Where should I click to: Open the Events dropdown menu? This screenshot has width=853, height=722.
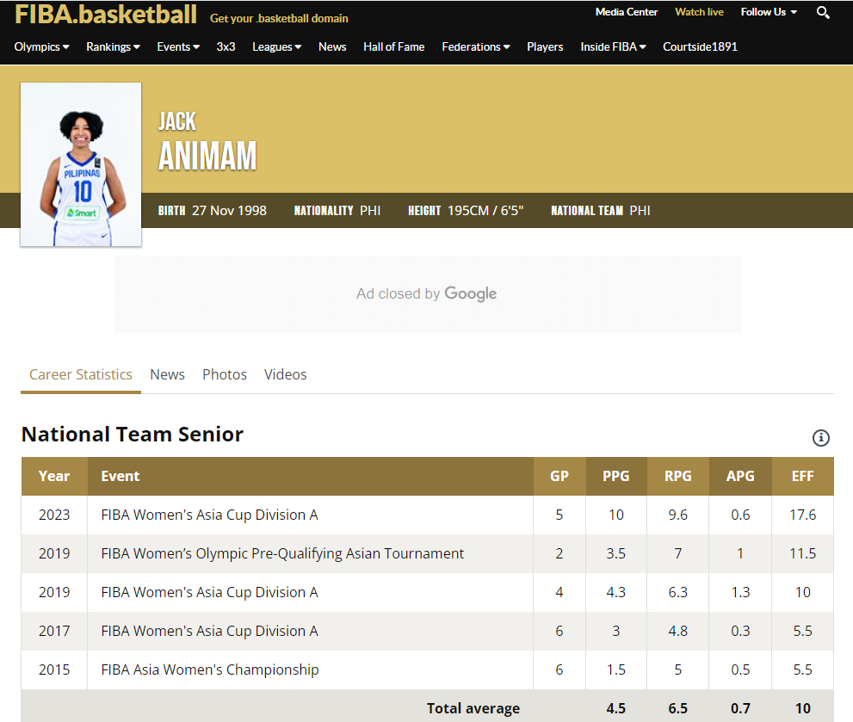[177, 46]
